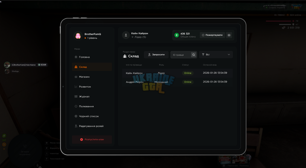Click the funnel filter icon
306x168 pixels.
pos(203,55)
